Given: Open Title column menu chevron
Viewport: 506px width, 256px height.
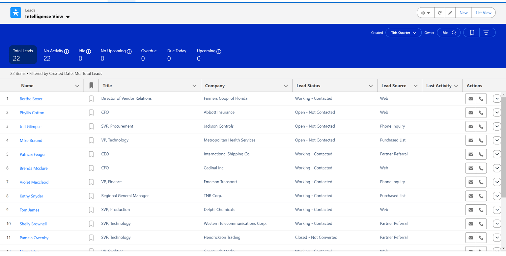Looking at the screenshot, I should pos(194,86).
